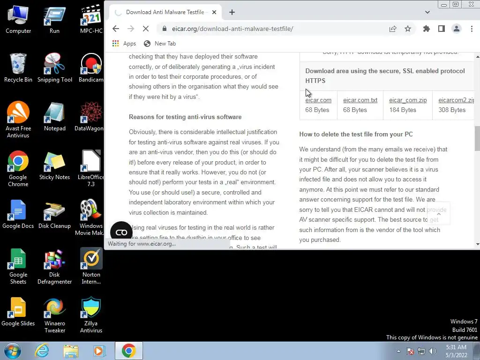480x360 pixels.
Task: Select the Sticky Notes shortcut
Action: [54, 165]
